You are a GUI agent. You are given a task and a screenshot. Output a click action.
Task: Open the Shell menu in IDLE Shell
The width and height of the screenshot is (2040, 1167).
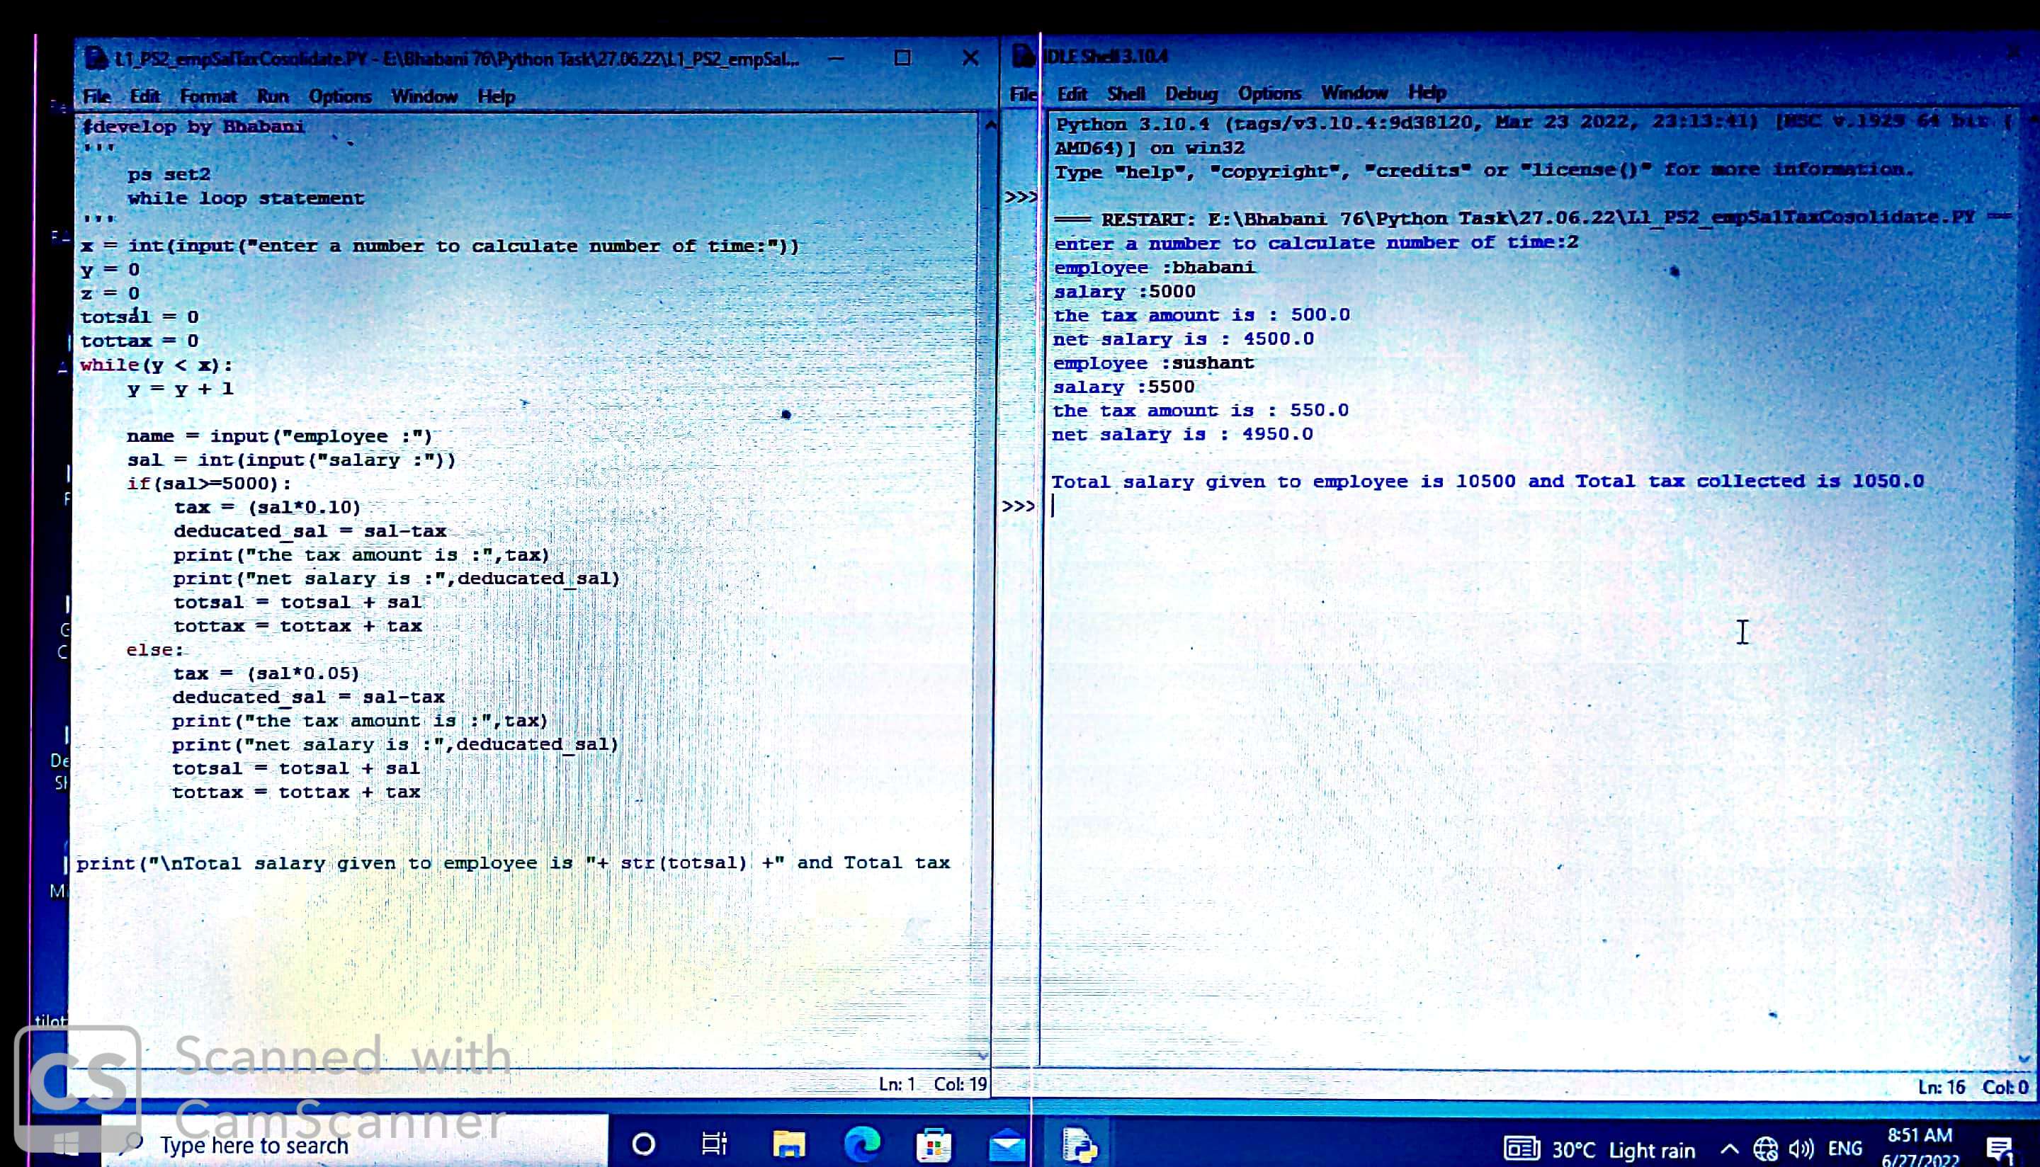pyautogui.click(x=1126, y=93)
